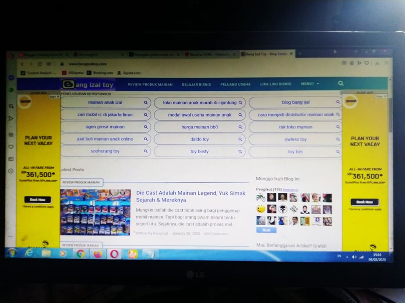
Task: Launch Google Chrome from the taskbar
Action: [x=81, y=254]
